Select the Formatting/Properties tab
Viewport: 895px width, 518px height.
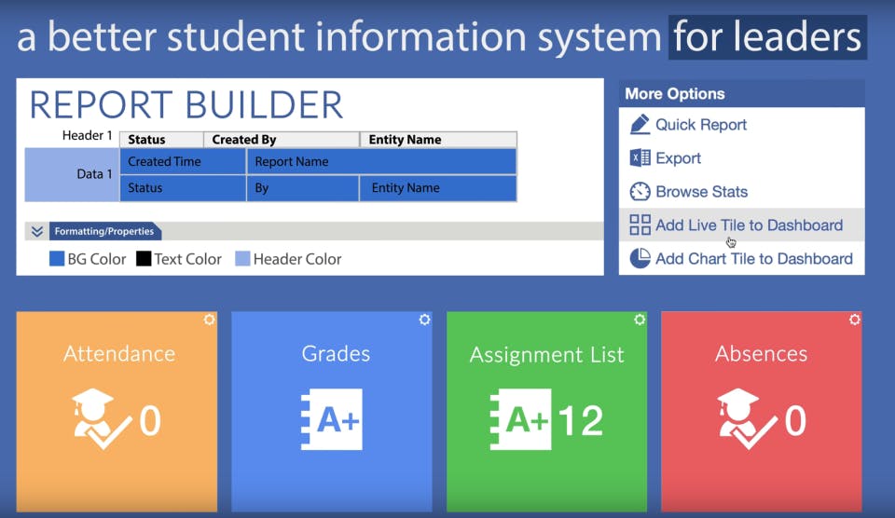click(105, 231)
